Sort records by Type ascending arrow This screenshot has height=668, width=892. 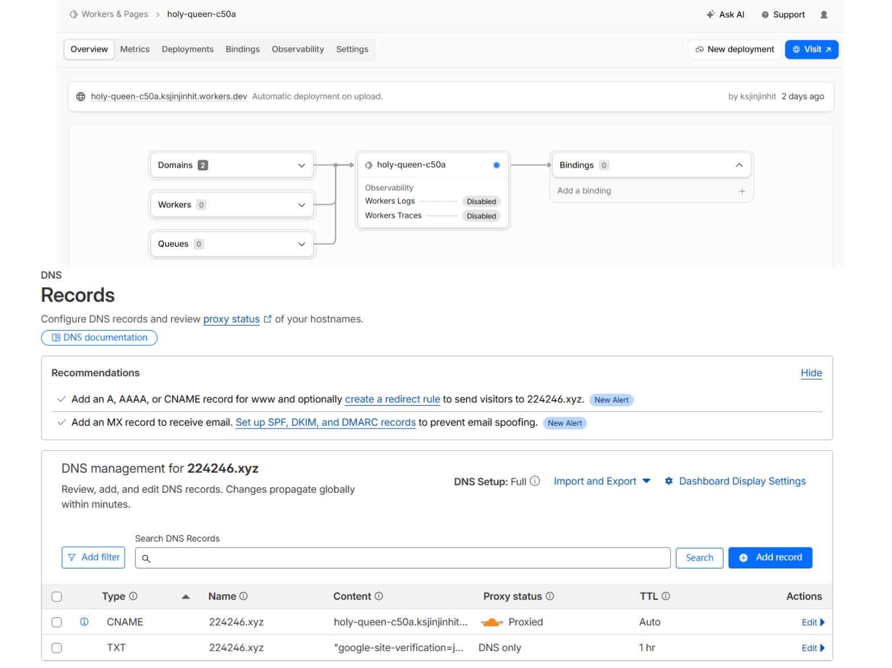pos(186,597)
